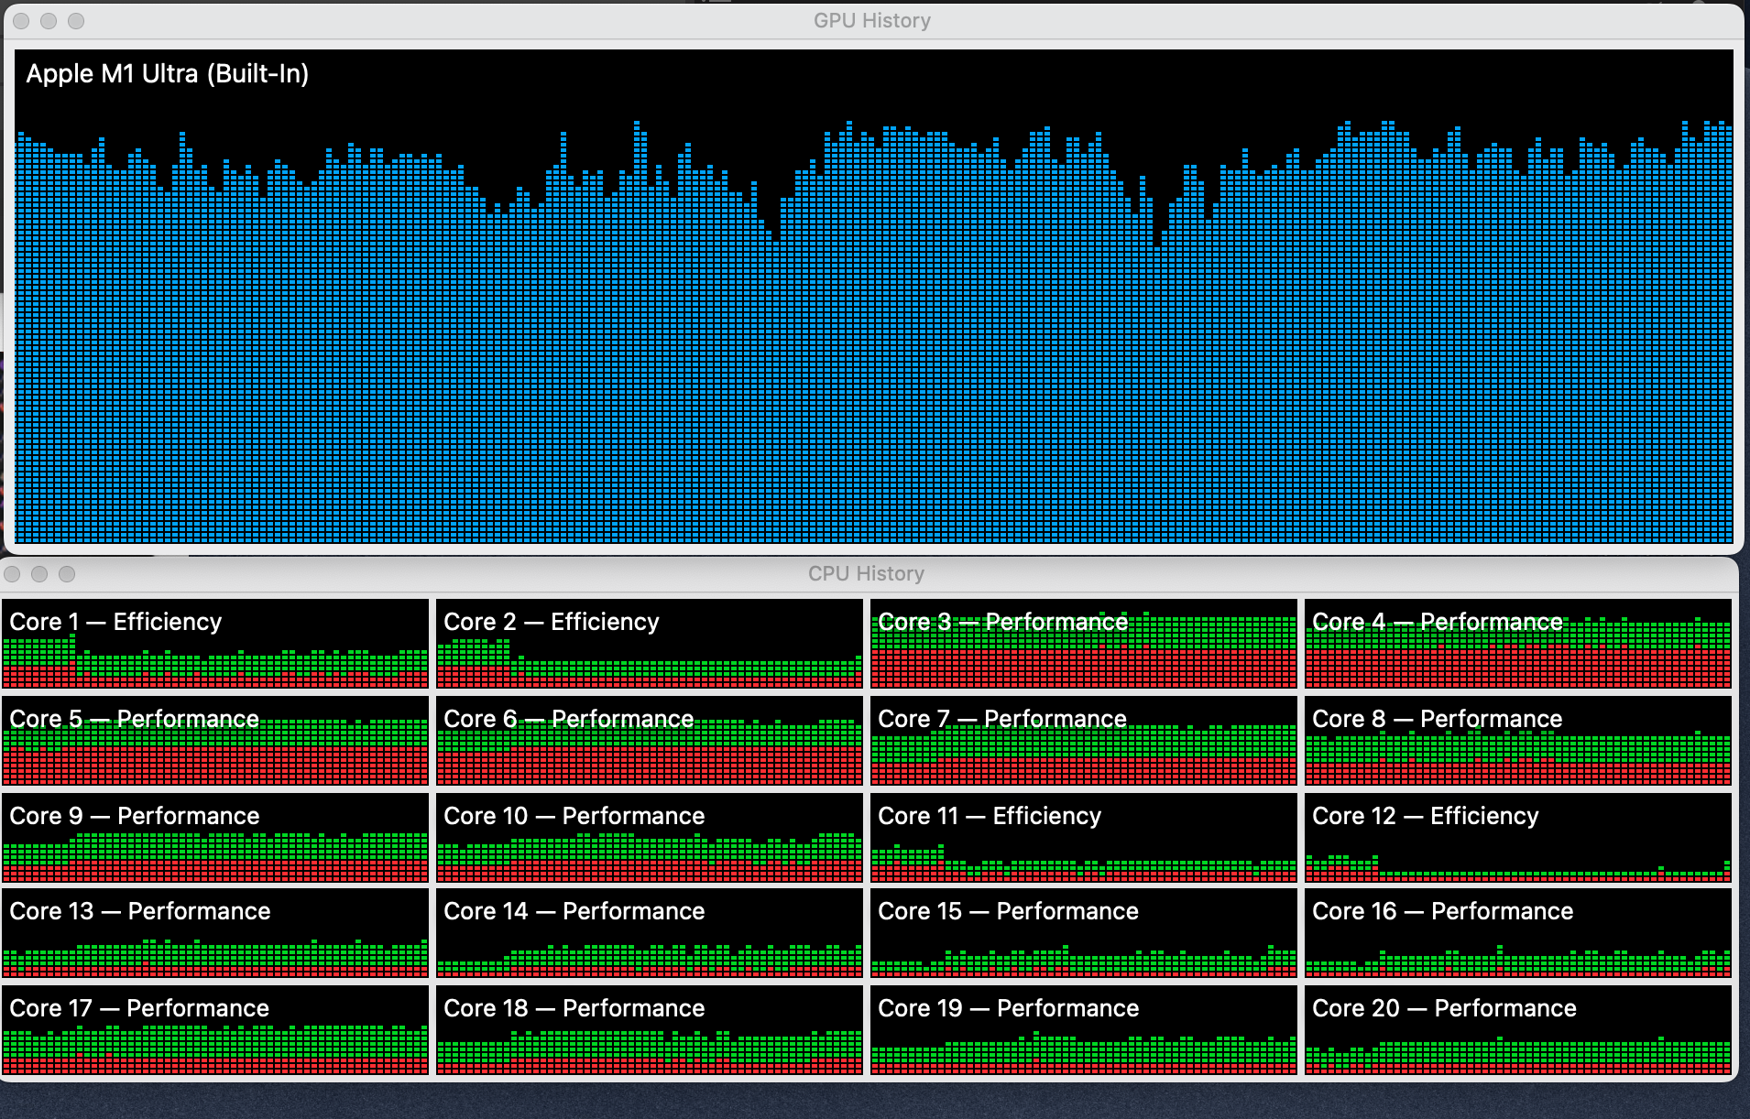Click the Core 13 — Performance graph
This screenshot has height=1119, width=1750.
(215, 933)
